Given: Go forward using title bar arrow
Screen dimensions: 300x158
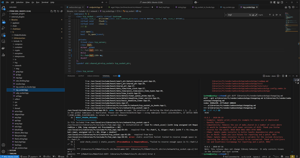Looking at the screenshot, I should coord(106,2).
